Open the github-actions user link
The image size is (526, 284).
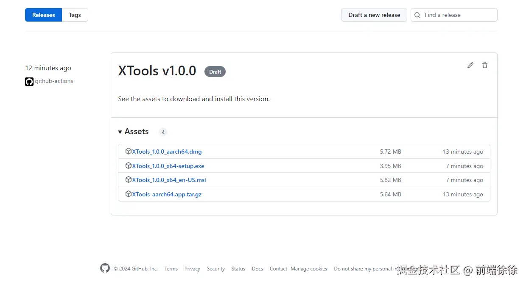coord(54,81)
